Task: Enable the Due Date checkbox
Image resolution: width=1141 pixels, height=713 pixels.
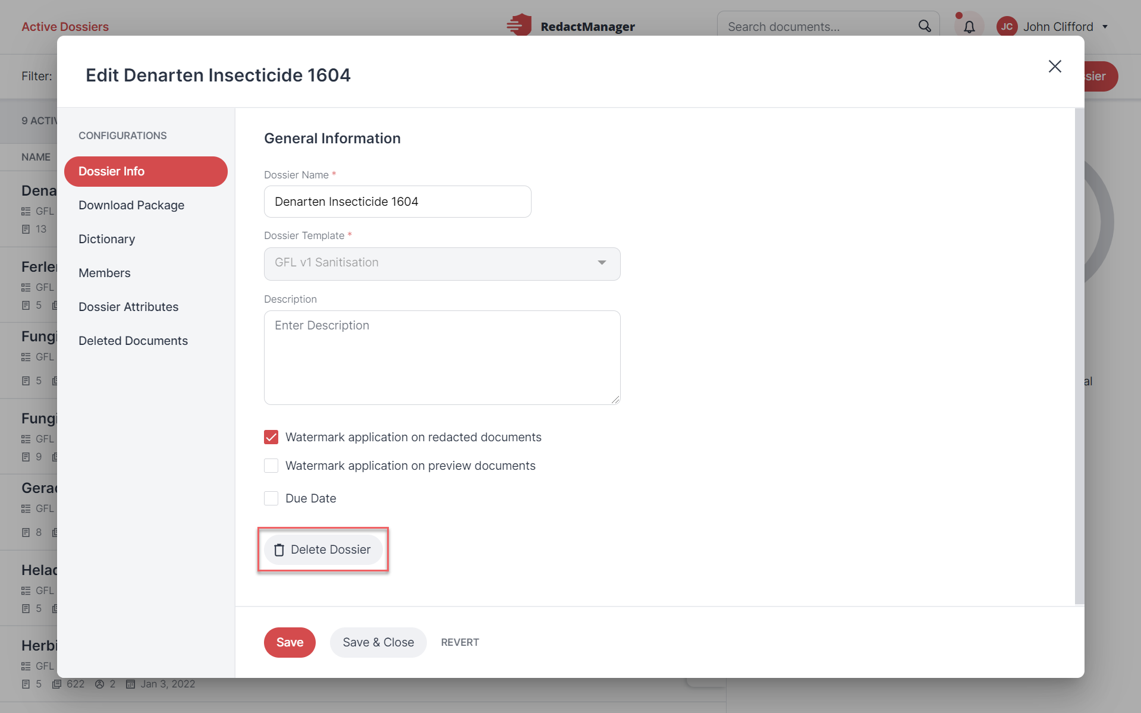Action: pos(271,498)
